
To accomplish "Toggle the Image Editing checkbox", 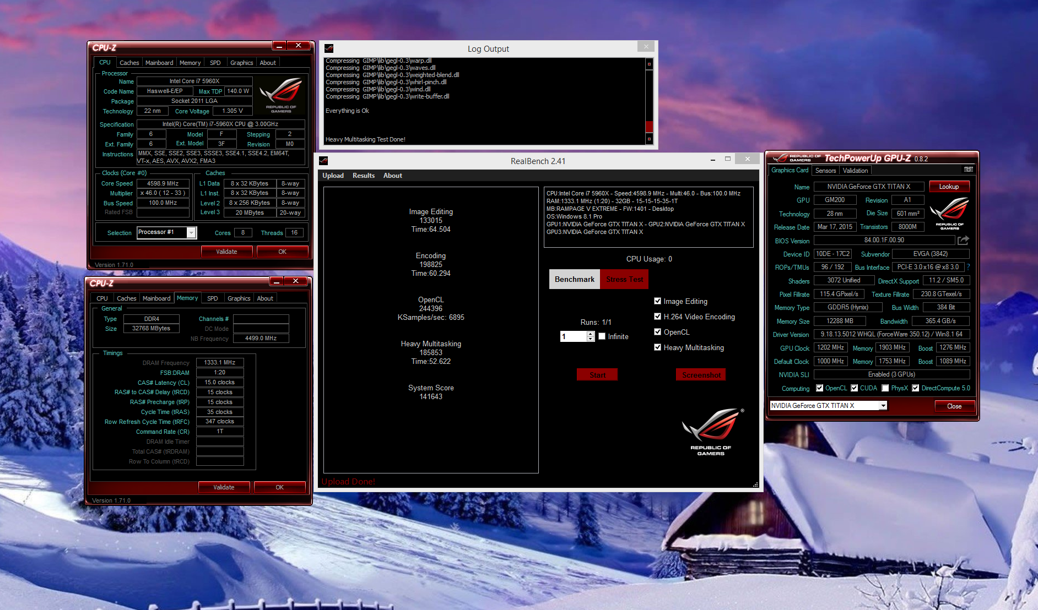I will 657,301.
